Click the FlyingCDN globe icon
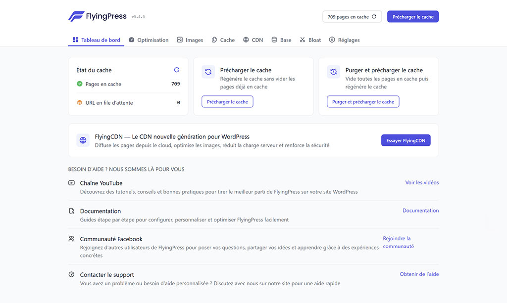507x303 pixels. (83, 140)
